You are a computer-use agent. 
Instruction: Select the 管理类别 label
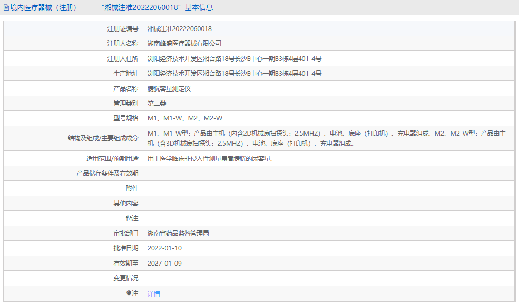tap(126, 104)
